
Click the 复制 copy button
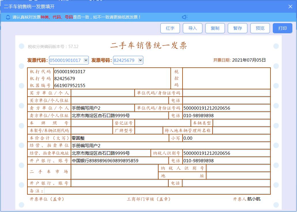215,28
